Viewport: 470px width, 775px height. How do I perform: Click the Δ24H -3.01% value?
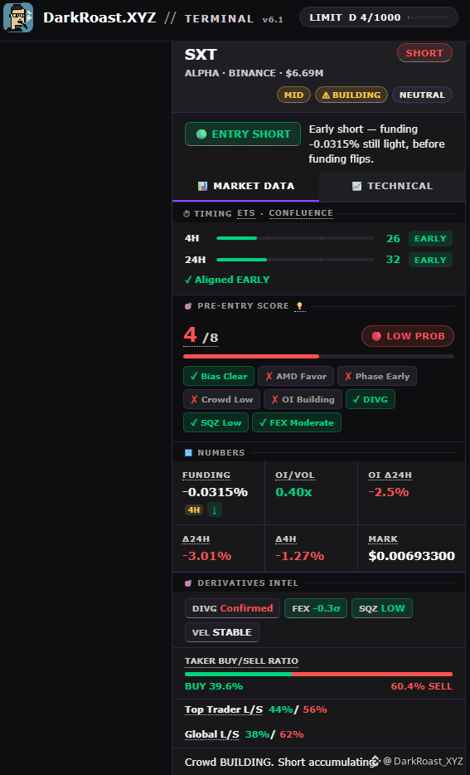click(207, 556)
